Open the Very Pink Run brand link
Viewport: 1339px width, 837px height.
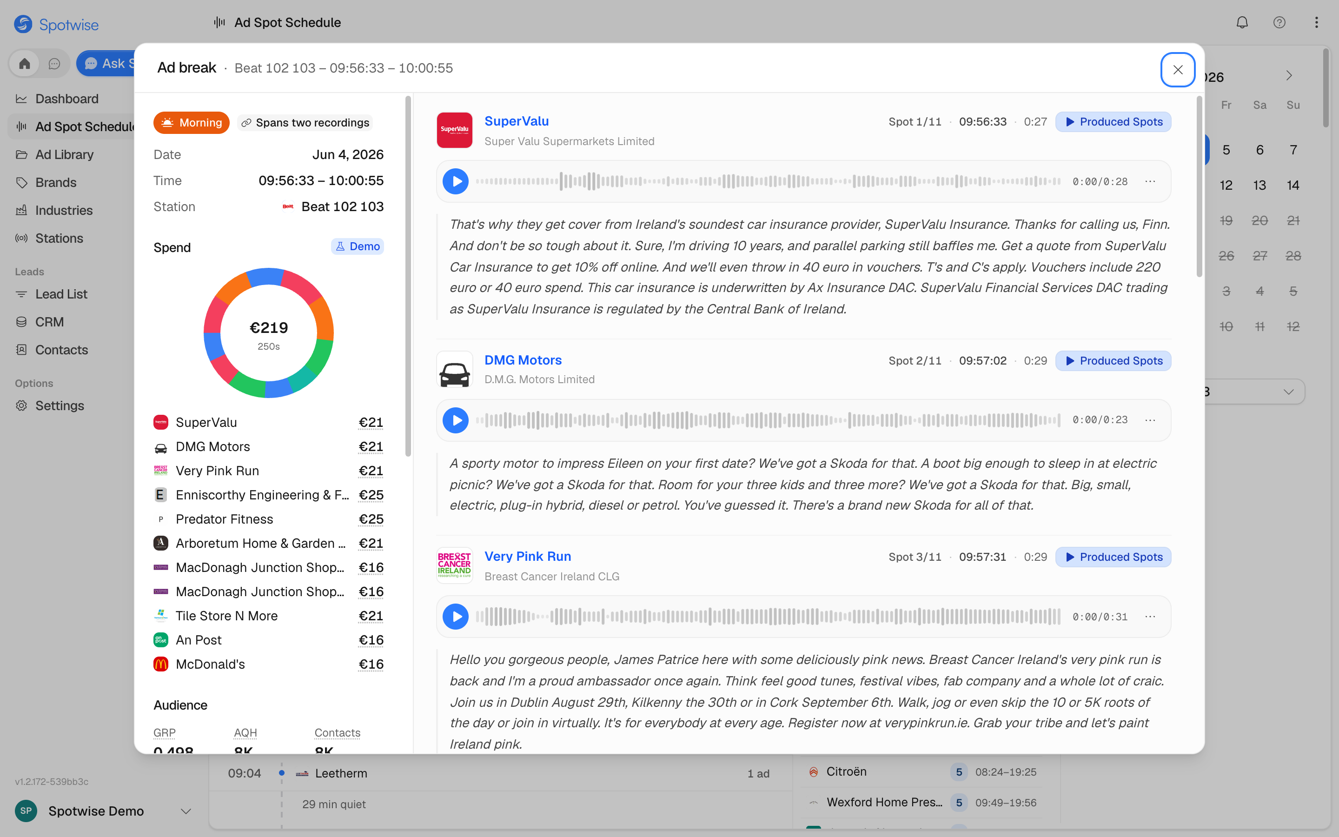point(527,556)
